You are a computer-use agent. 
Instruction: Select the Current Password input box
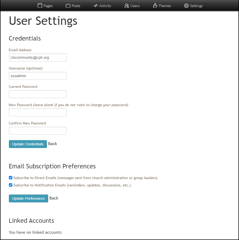(38, 94)
